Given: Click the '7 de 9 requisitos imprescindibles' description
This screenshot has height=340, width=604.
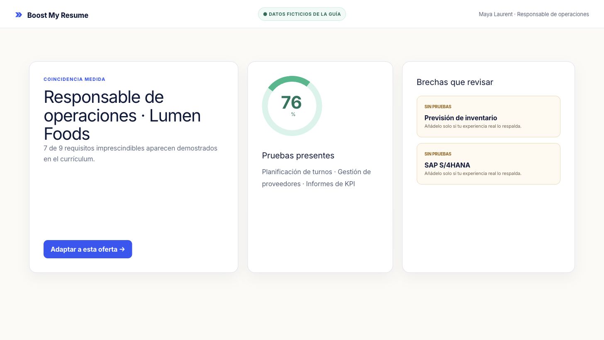Looking at the screenshot, I should coord(131,153).
